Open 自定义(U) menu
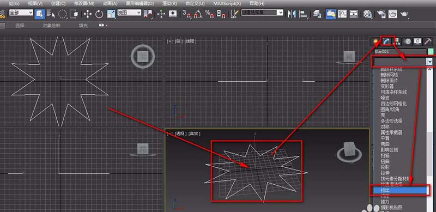The height and width of the screenshot is (212, 436). click(195, 4)
